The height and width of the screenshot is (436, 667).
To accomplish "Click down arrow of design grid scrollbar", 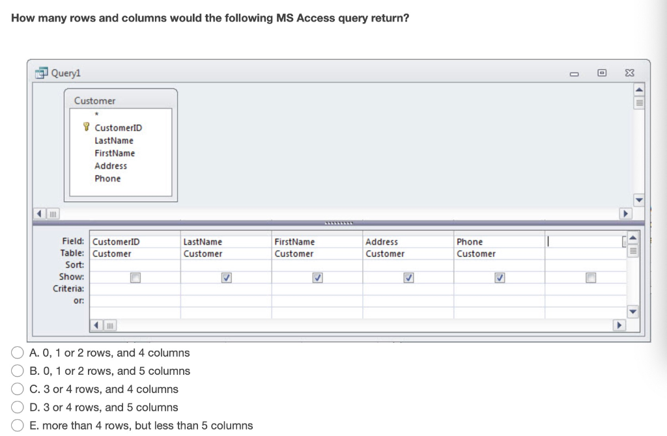I will click(632, 312).
